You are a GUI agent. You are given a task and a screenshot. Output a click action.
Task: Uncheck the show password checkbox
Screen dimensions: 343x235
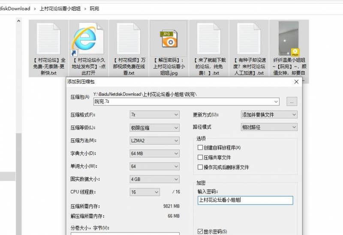200,232
